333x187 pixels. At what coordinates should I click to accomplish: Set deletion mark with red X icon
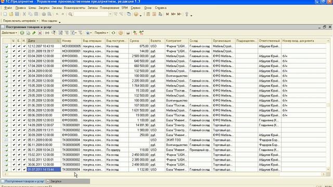click(40, 33)
